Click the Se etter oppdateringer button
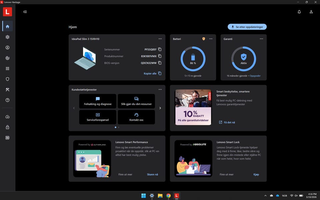 (x=247, y=27)
